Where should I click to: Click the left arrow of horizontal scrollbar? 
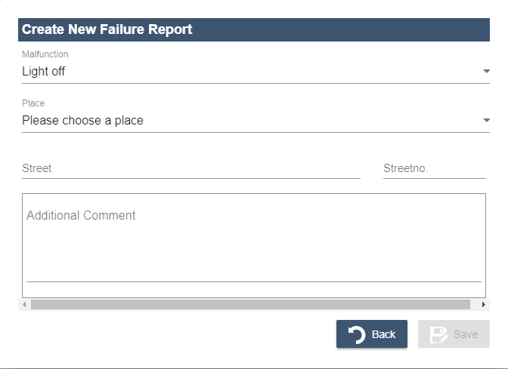coord(25,304)
